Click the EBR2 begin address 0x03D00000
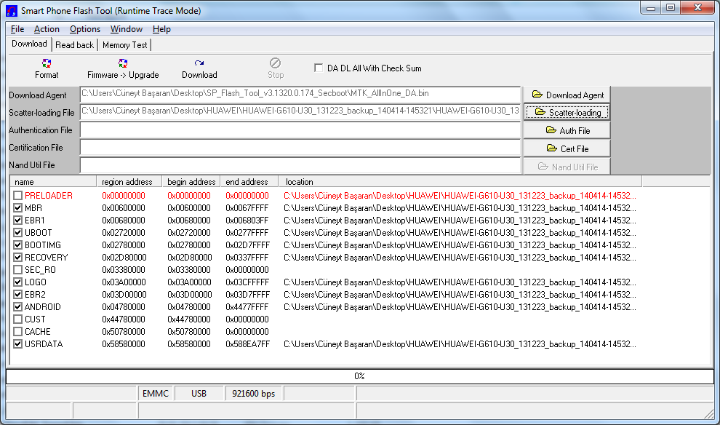 190,295
